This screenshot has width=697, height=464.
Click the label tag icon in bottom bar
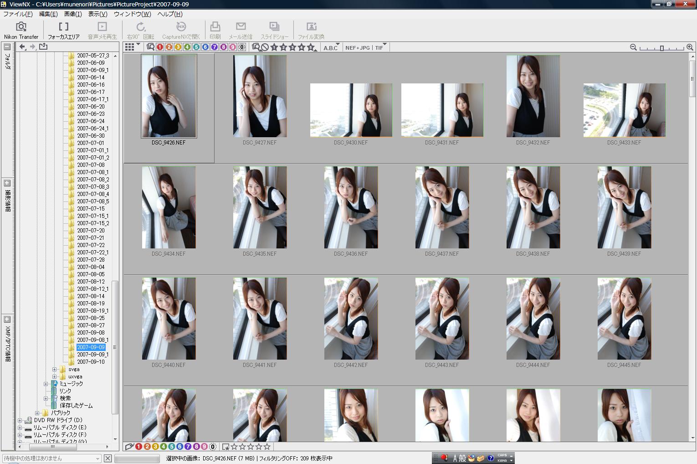[x=129, y=447]
